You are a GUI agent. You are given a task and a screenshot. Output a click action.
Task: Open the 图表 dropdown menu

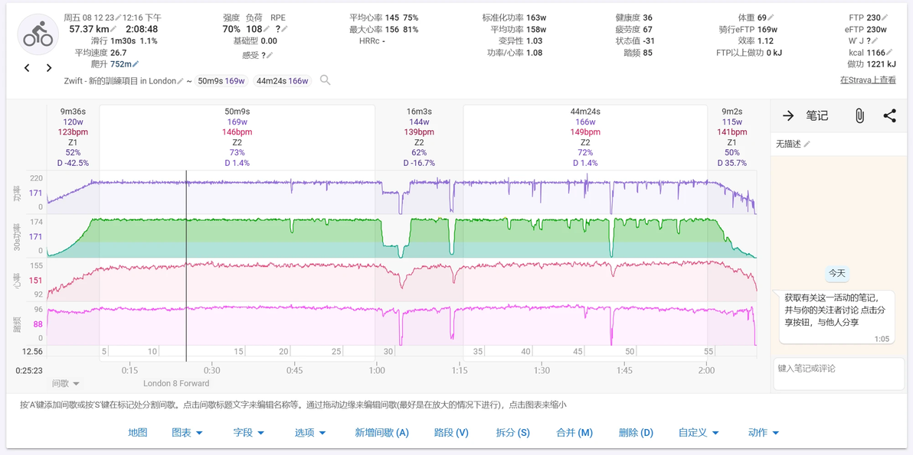click(187, 432)
